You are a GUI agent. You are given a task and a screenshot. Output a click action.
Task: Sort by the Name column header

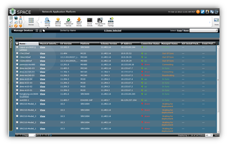click(29, 44)
